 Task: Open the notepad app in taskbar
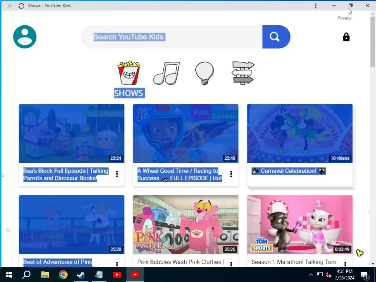pos(99,275)
